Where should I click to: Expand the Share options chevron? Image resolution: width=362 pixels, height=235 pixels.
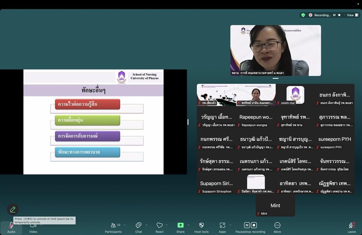[x=188, y=225]
